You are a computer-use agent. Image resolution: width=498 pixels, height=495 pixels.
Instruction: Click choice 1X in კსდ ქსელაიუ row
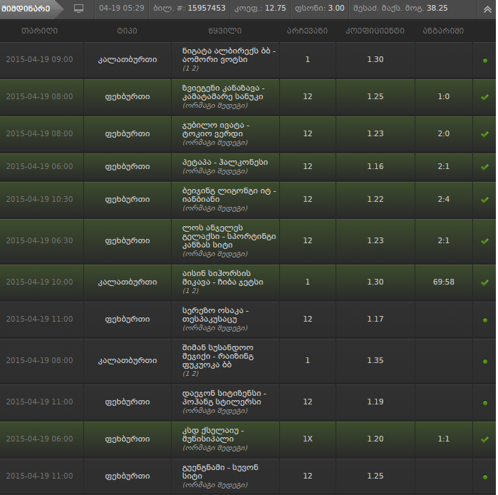(308, 439)
